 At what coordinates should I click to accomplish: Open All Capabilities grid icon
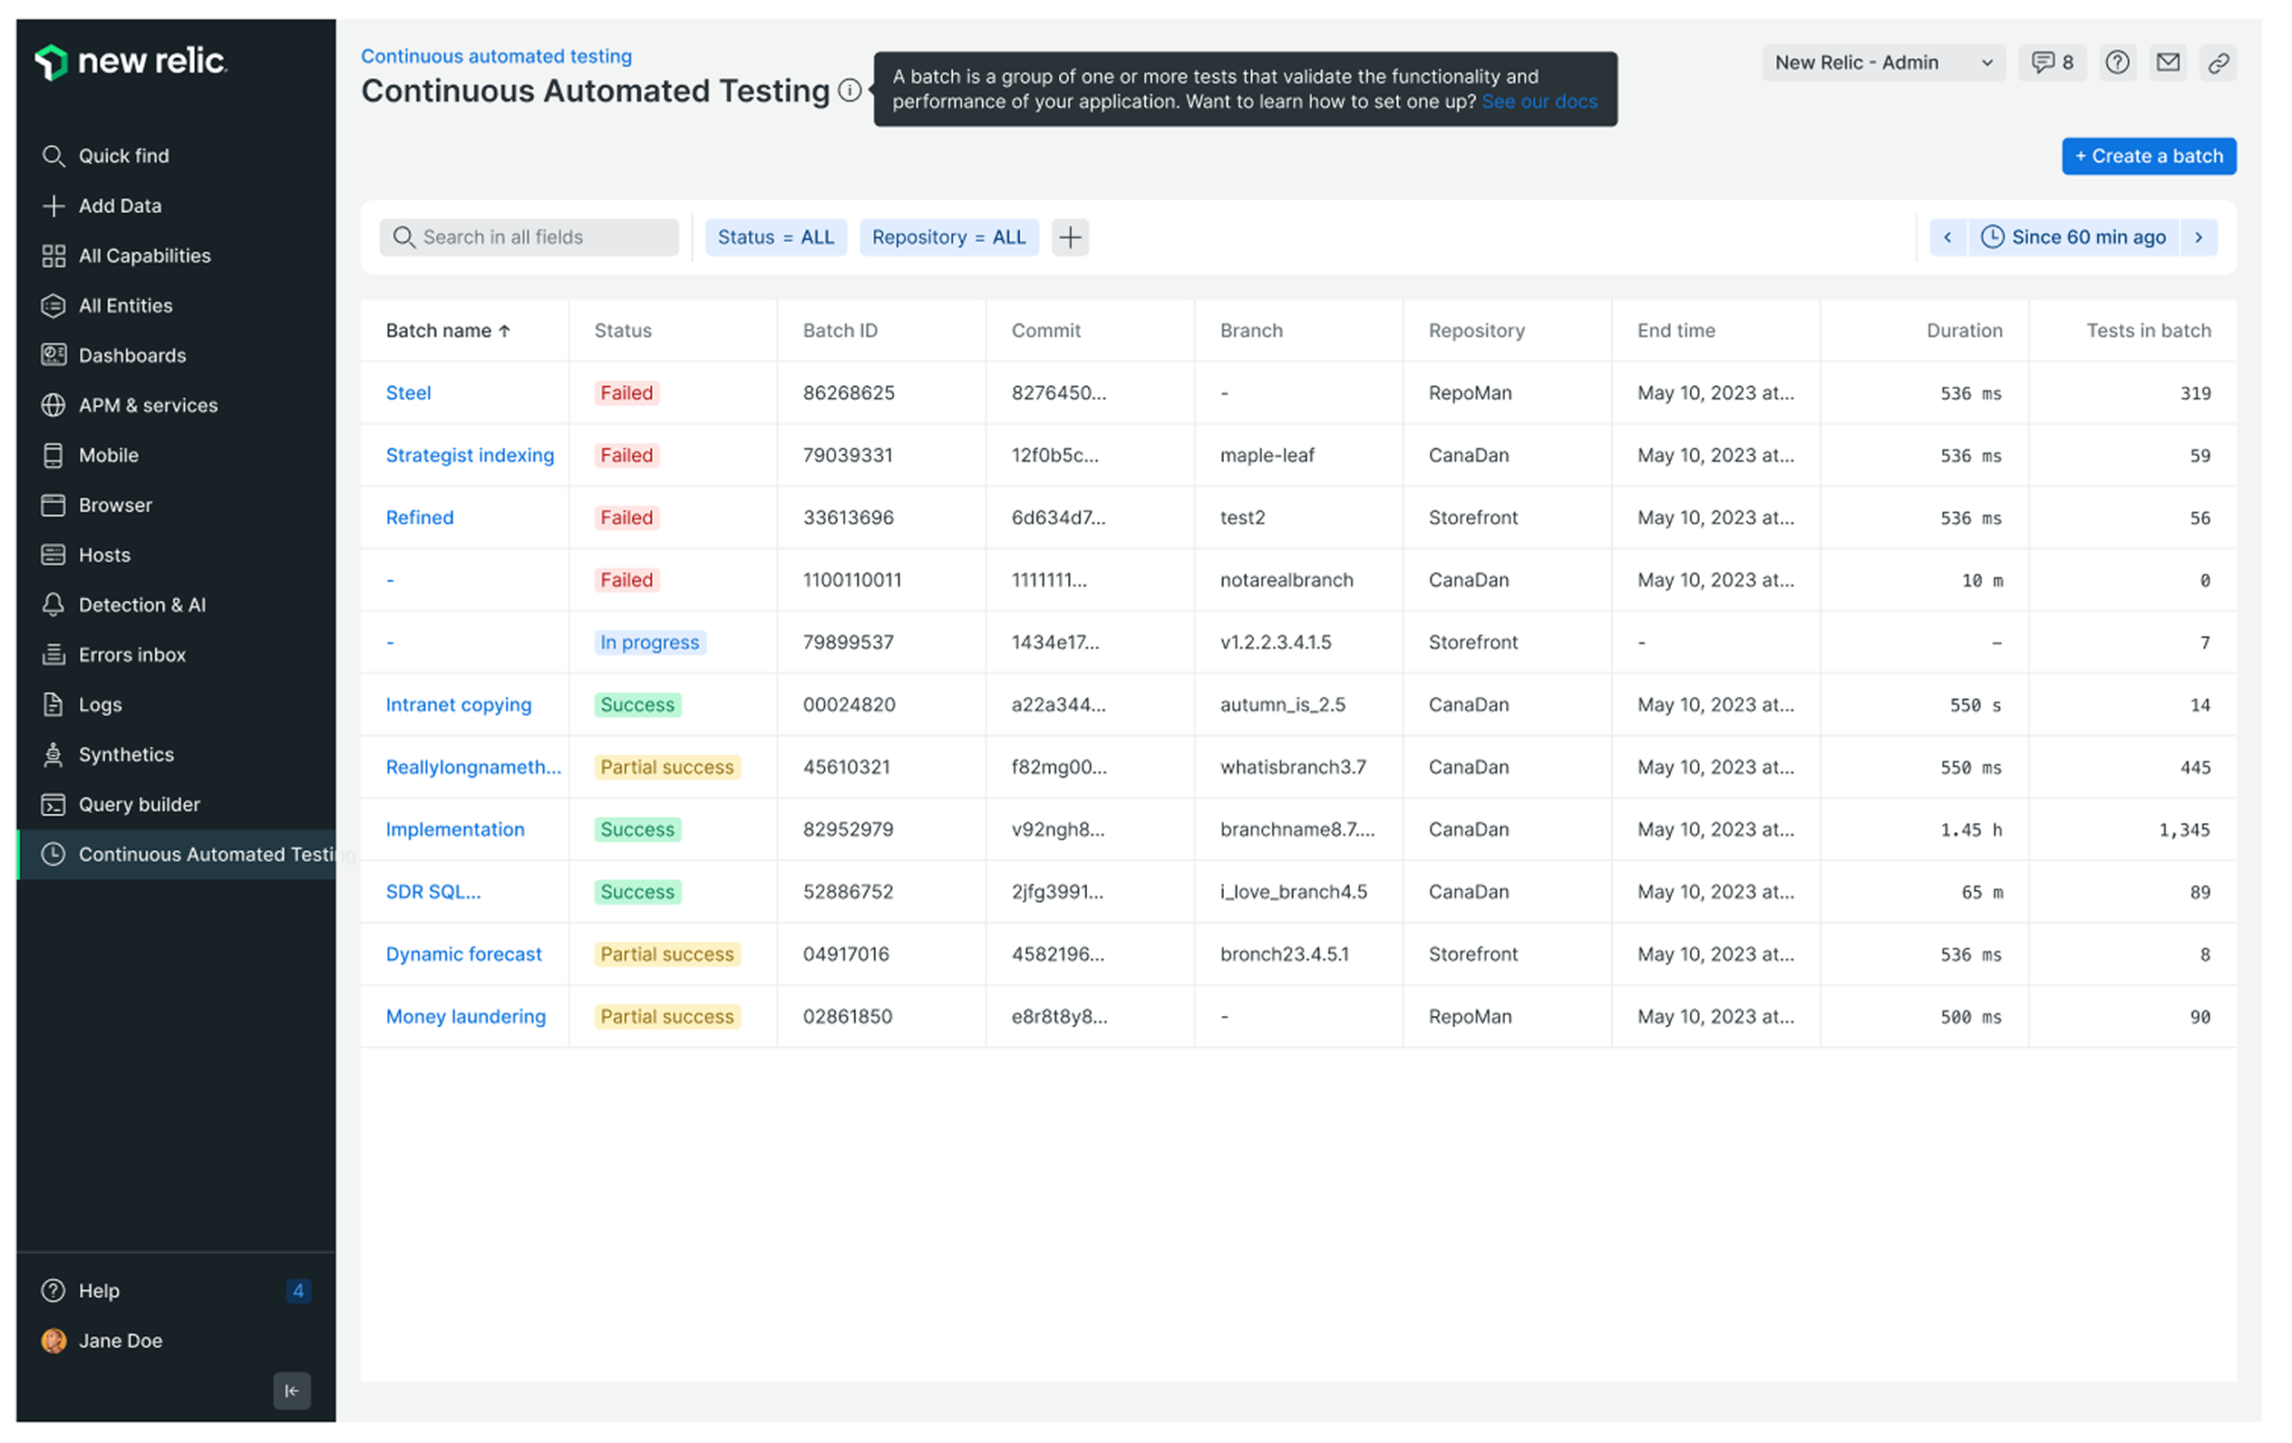pyautogui.click(x=53, y=256)
